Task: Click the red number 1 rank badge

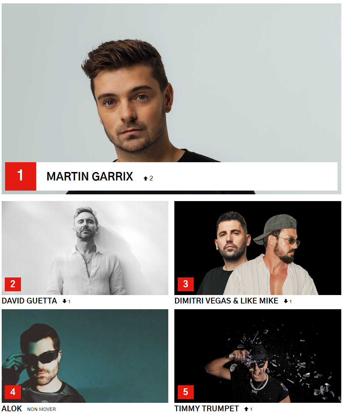Action: click(21, 176)
